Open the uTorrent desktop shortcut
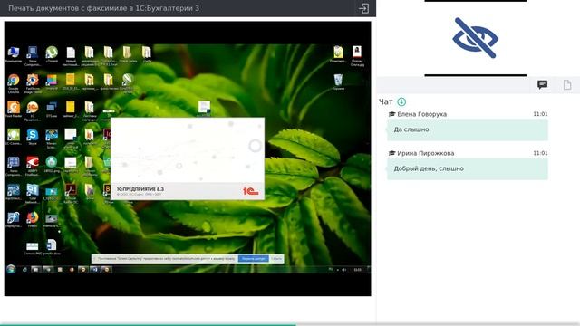This screenshot has height=326, width=580. click(x=52, y=53)
